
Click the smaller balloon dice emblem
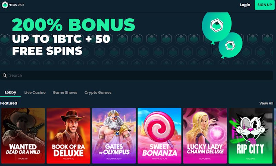(x=230, y=46)
